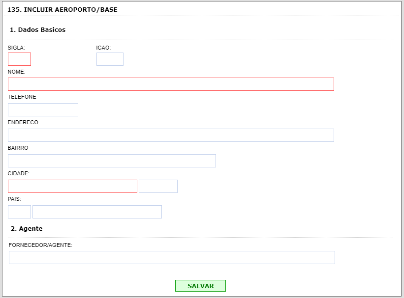Click the SIGLA input field
This screenshot has height=298, width=404.
(19, 59)
